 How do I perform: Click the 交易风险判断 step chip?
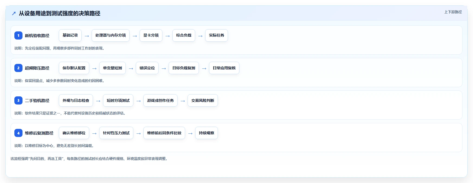pos(203,100)
